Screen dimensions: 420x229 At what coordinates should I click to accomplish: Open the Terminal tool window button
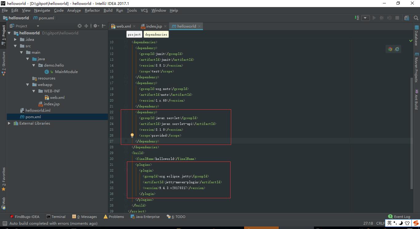coord(56,217)
